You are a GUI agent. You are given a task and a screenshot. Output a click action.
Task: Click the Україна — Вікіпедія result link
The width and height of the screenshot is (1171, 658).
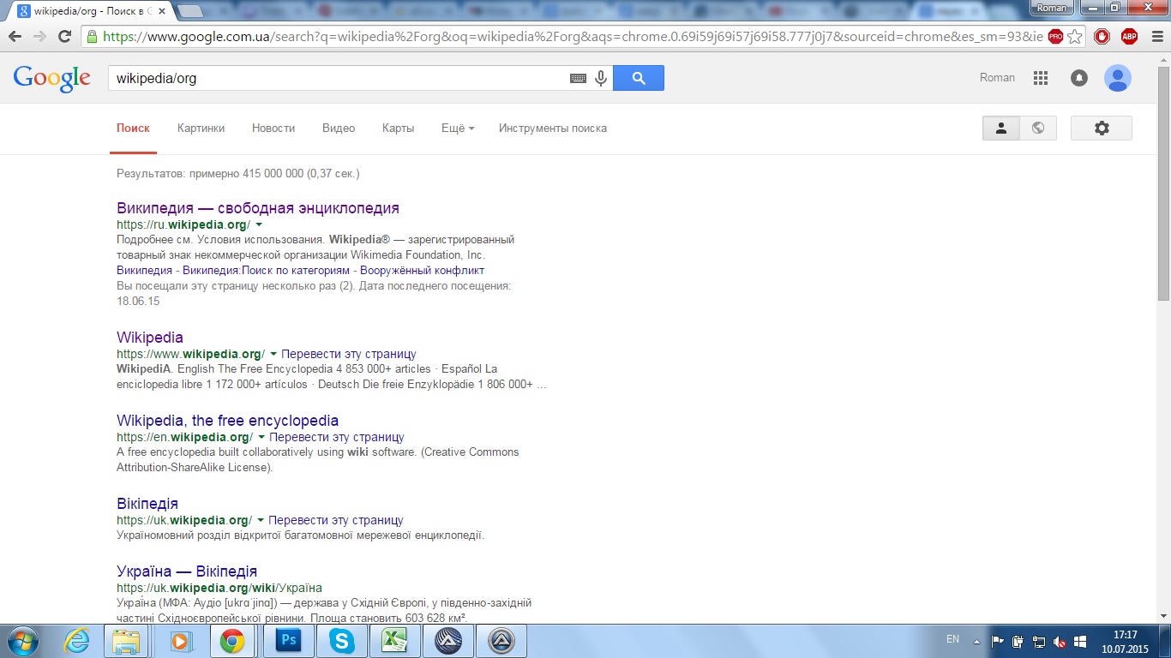[187, 571]
